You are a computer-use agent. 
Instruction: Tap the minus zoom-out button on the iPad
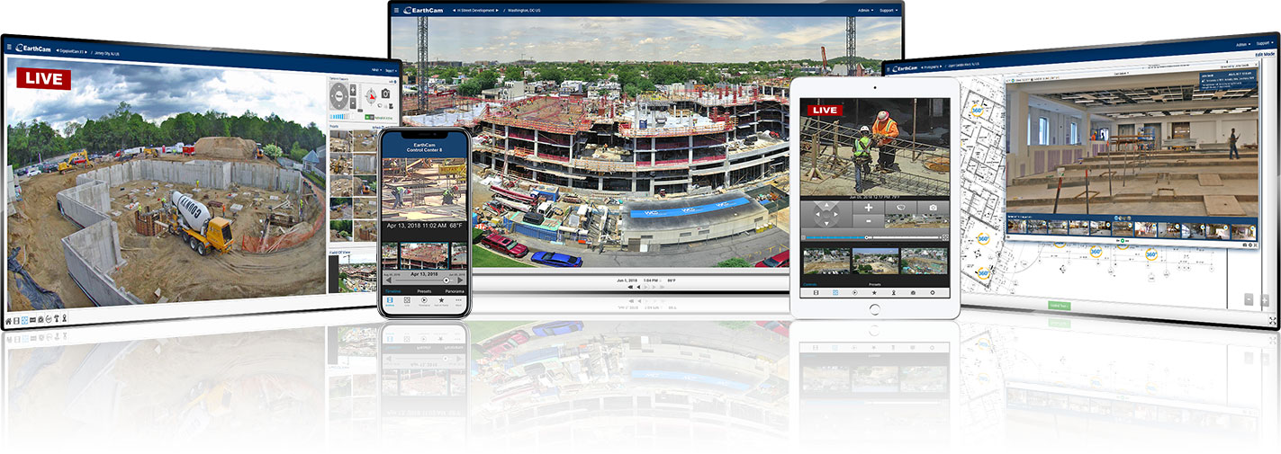click(869, 220)
